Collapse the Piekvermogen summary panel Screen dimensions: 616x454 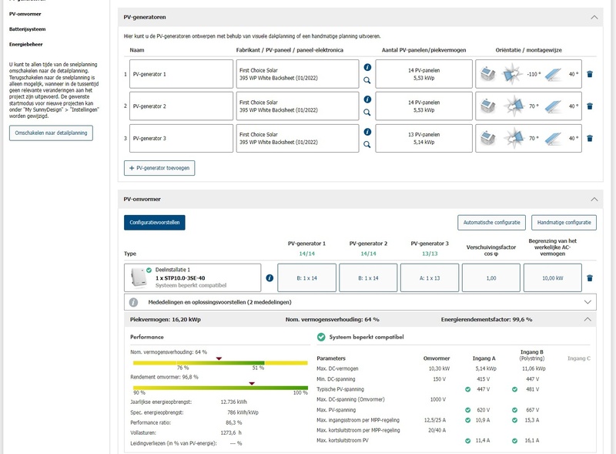pos(589,318)
